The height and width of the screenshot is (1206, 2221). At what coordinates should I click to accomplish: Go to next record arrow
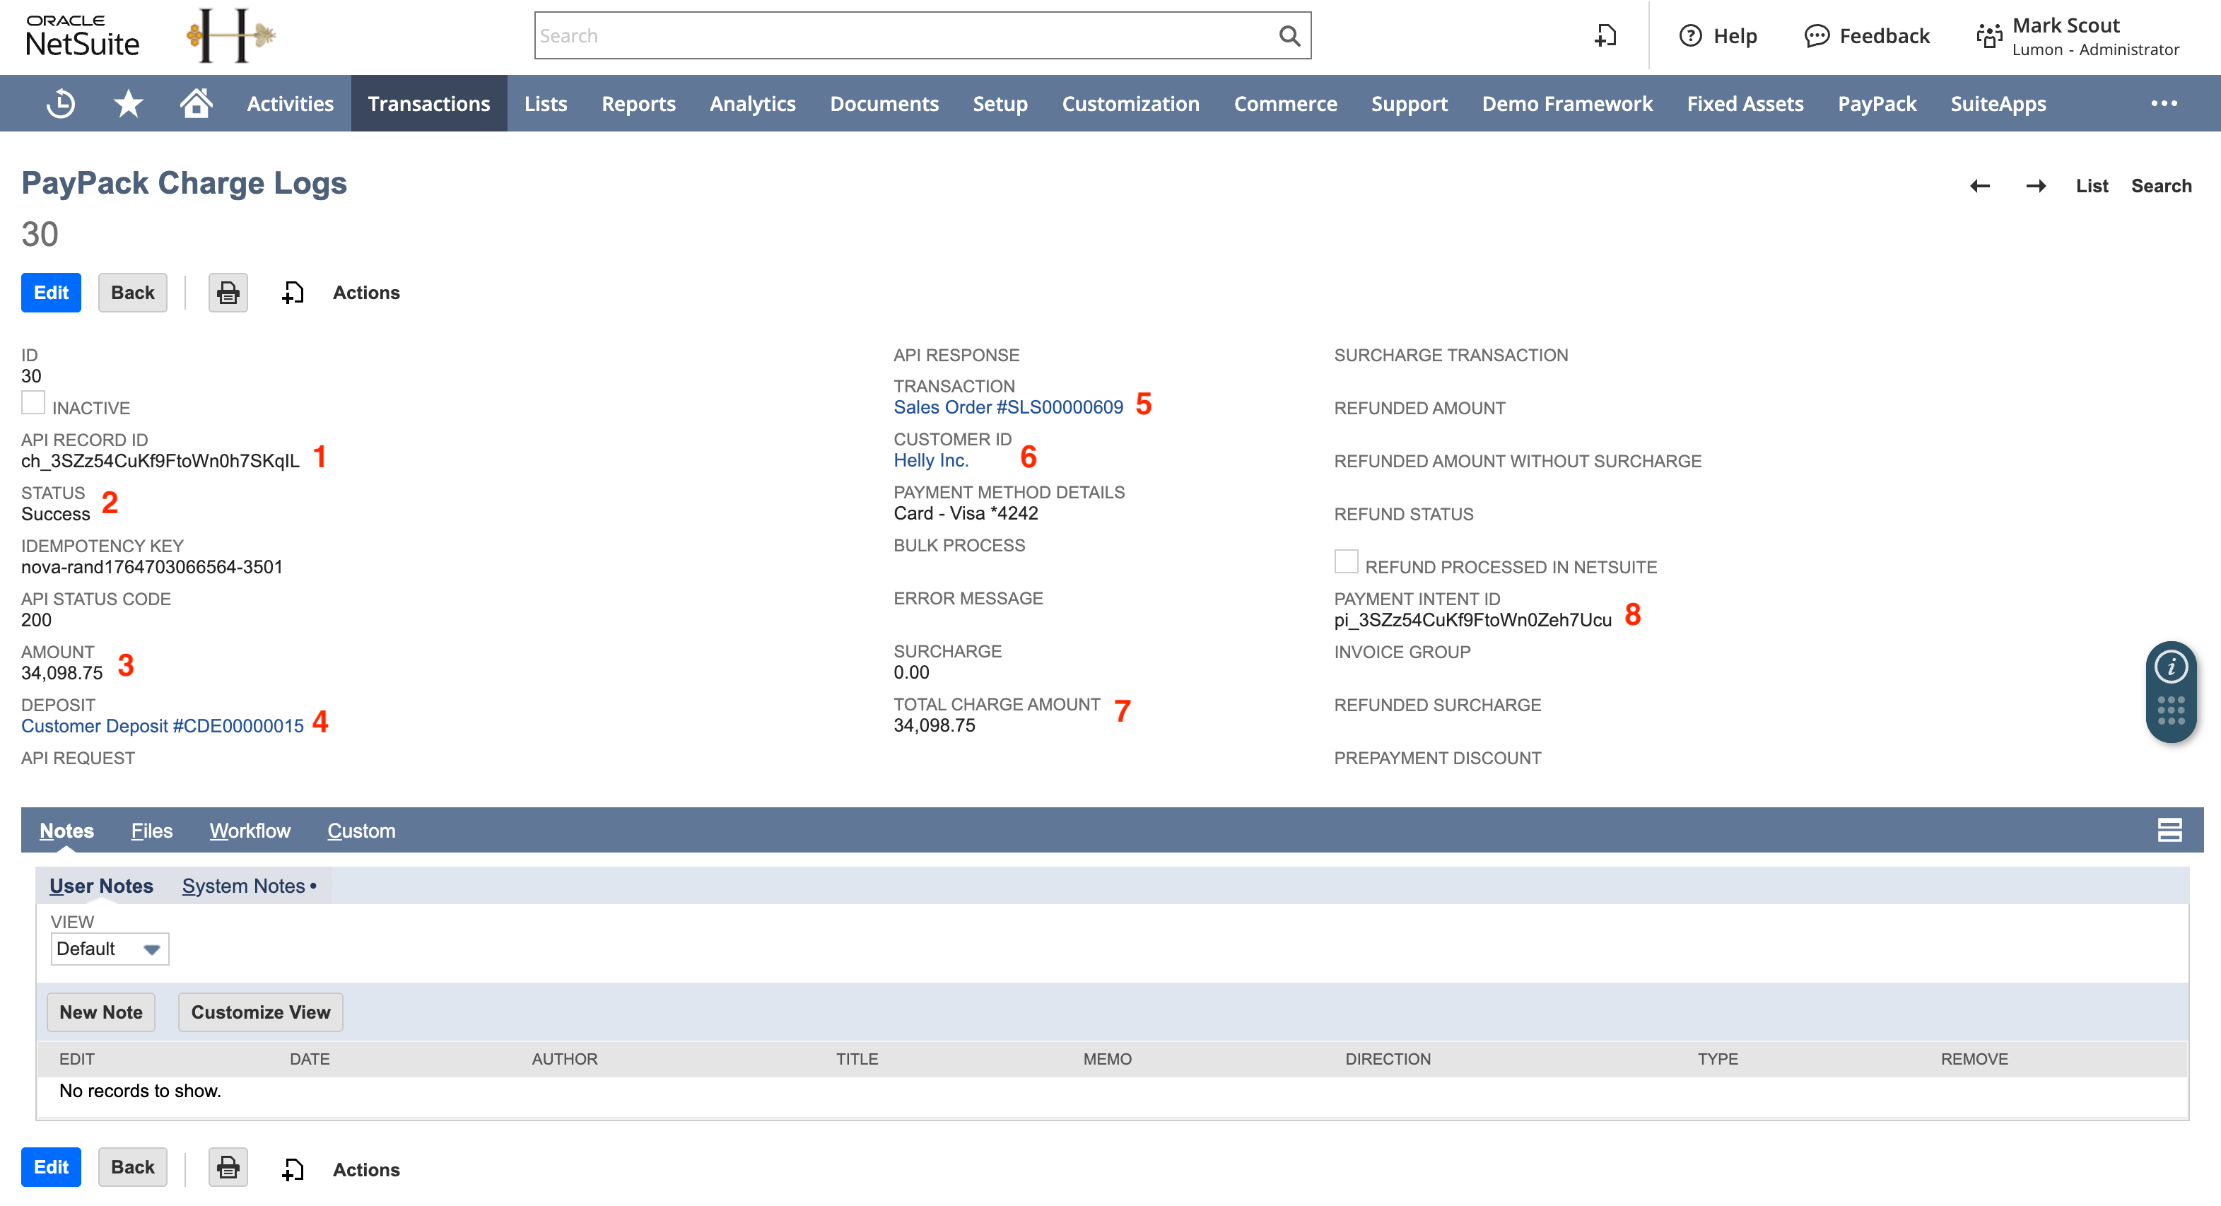click(2036, 186)
